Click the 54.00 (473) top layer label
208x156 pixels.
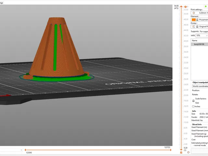pyautogui.click(x=176, y=7)
